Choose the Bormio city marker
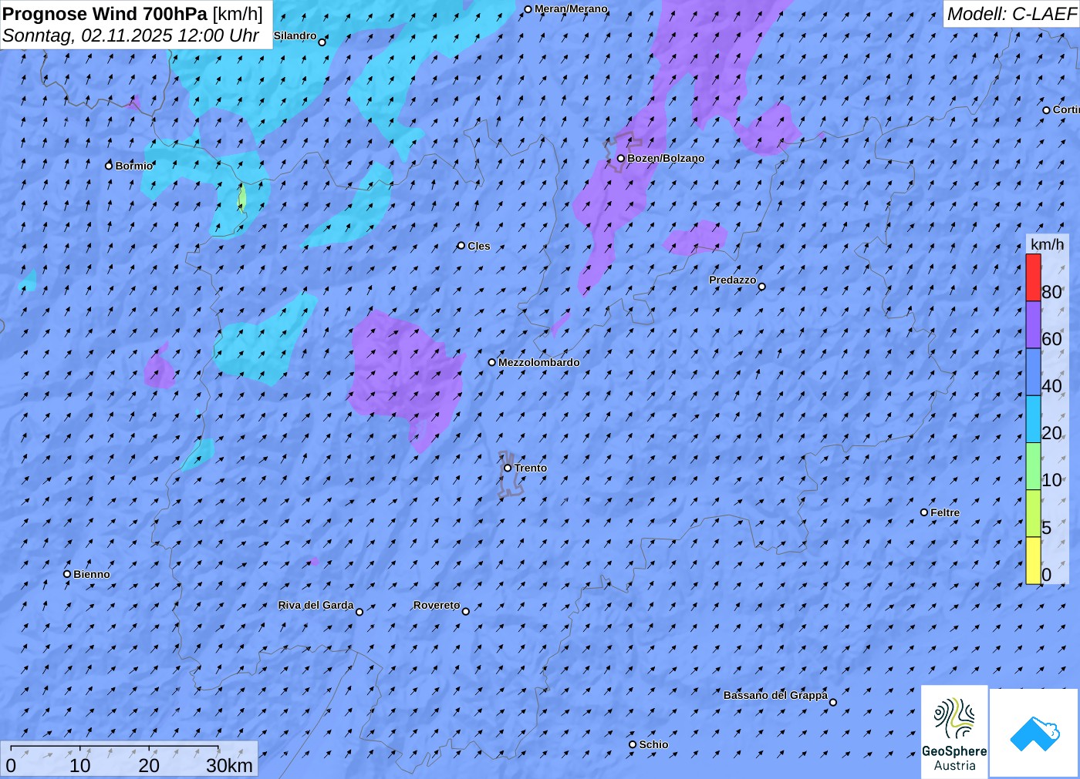Viewport: 1080px width, 779px height. pyautogui.click(x=109, y=166)
